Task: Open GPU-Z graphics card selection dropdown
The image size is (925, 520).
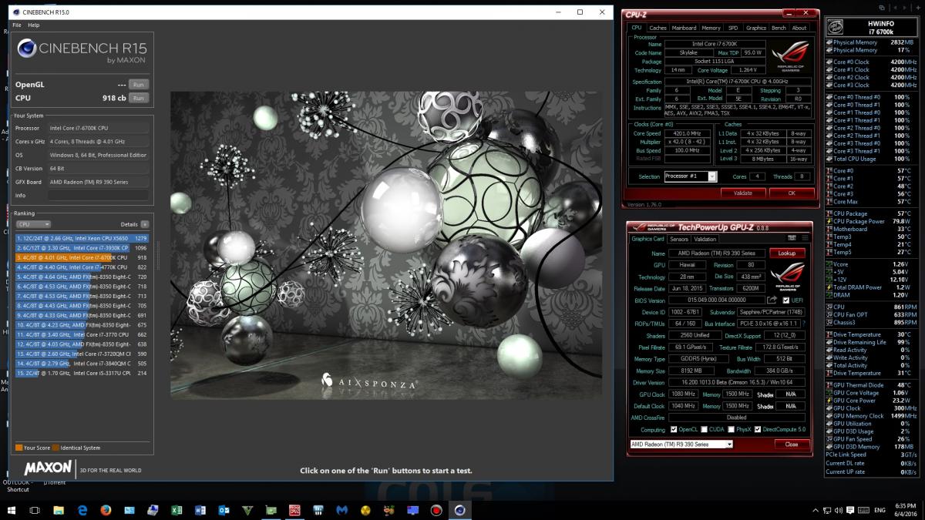Action: (x=681, y=445)
